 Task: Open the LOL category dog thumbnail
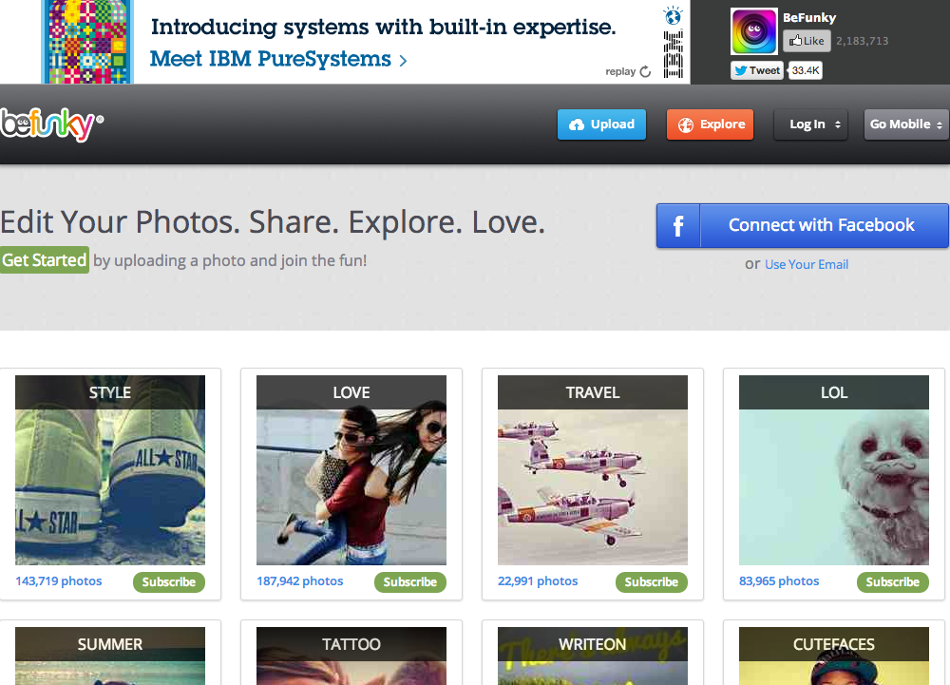[x=833, y=485]
